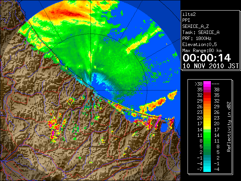Click the radar site at the crosshair center
The width and height of the screenshot is (241, 181).
click(x=91, y=90)
